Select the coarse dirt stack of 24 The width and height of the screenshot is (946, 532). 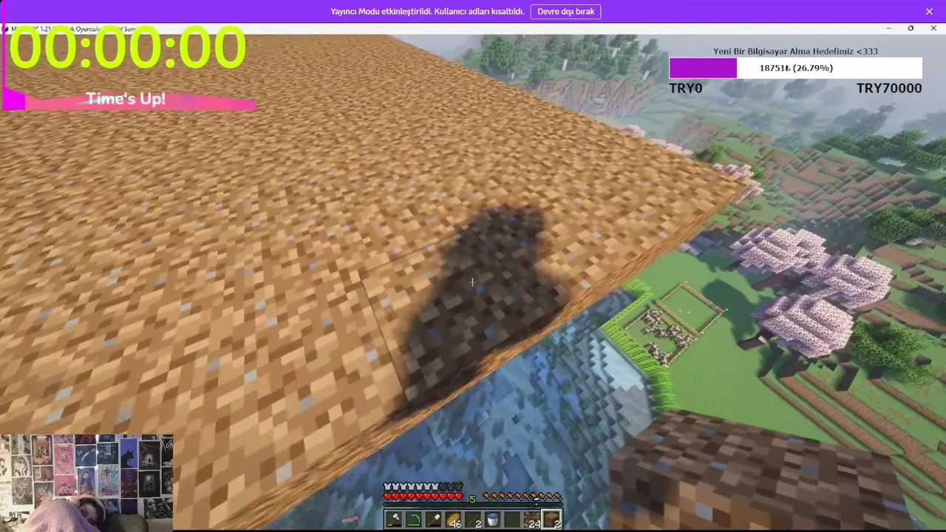pos(532,519)
